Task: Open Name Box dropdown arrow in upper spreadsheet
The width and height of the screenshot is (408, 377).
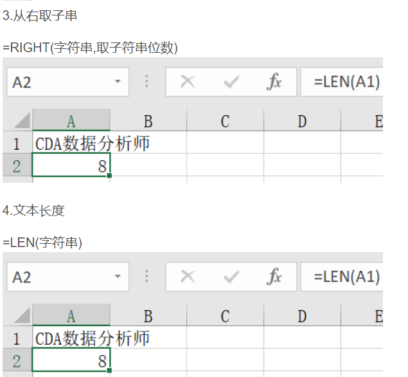Action: click(117, 82)
